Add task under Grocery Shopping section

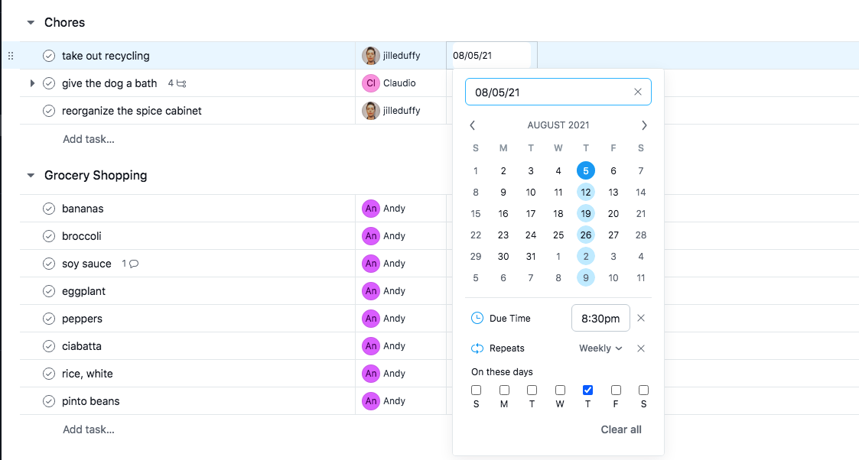click(88, 429)
